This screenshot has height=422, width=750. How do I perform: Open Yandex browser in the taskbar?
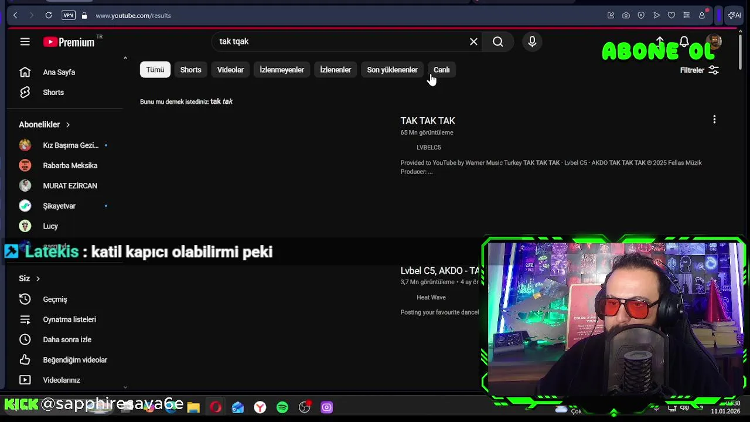click(260, 407)
